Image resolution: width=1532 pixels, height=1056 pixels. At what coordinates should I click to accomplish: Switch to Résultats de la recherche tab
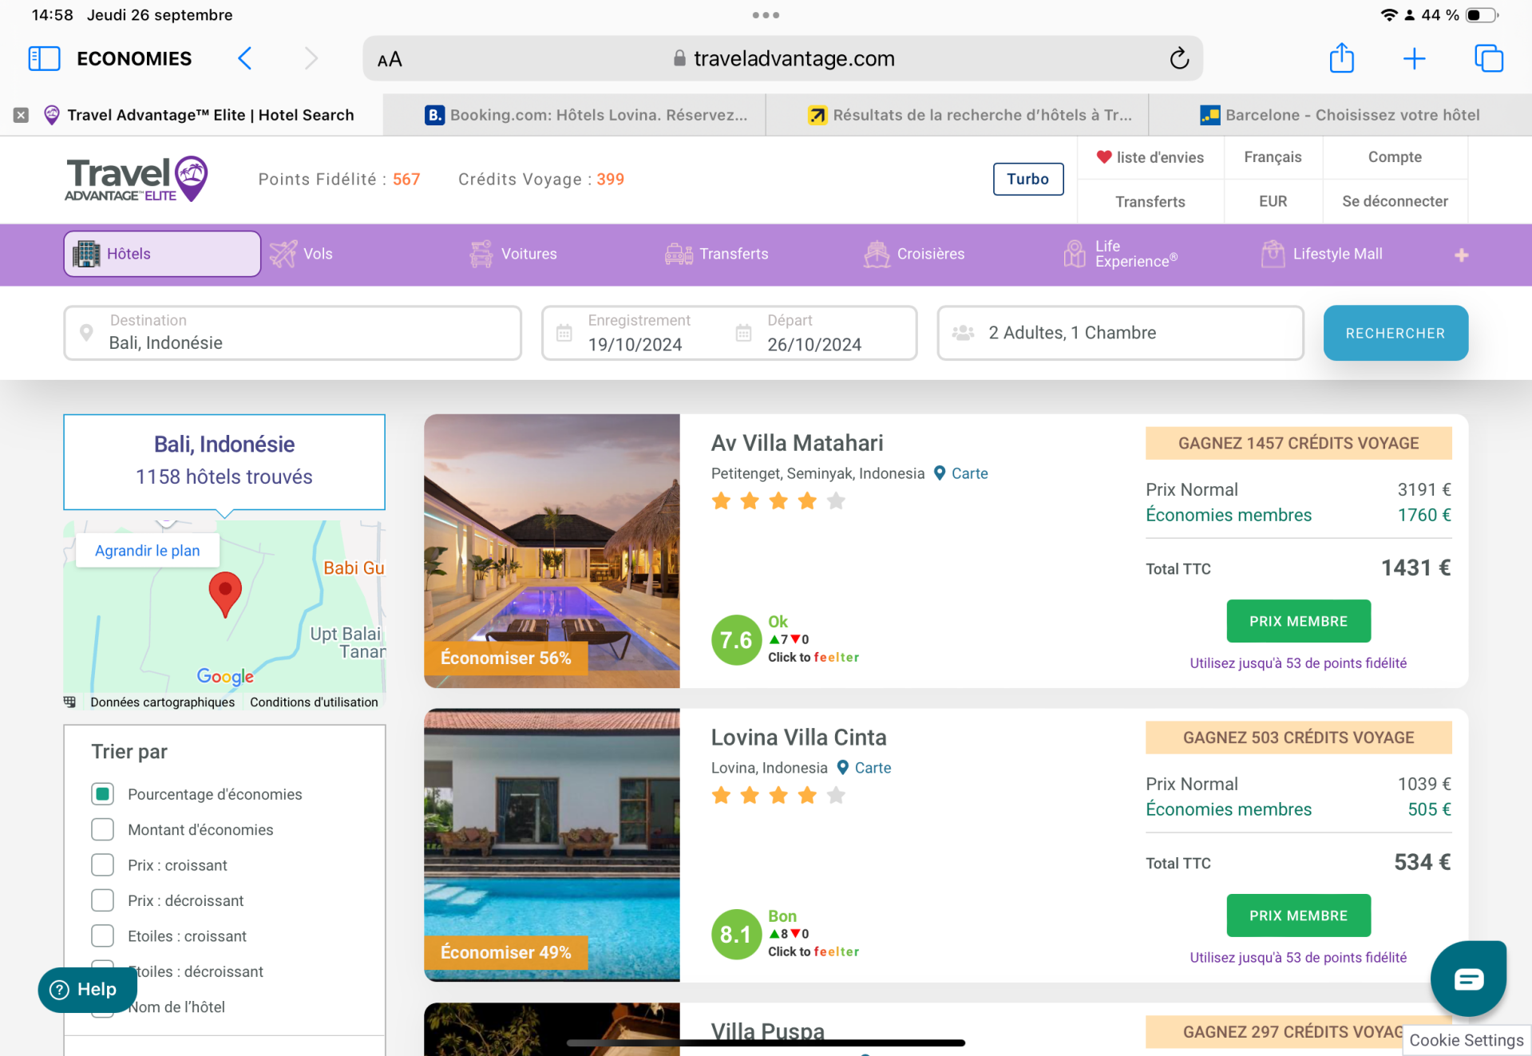tap(957, 115)
